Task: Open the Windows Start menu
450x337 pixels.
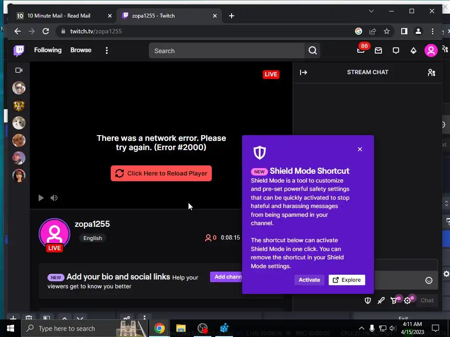Action: pyautogui.click(x=11, y=328)
